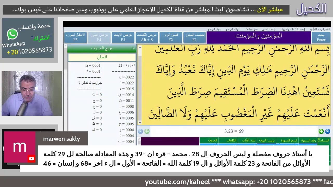Click the الحروف 21 heading text
333x187 pixels.
pos(126,65)
